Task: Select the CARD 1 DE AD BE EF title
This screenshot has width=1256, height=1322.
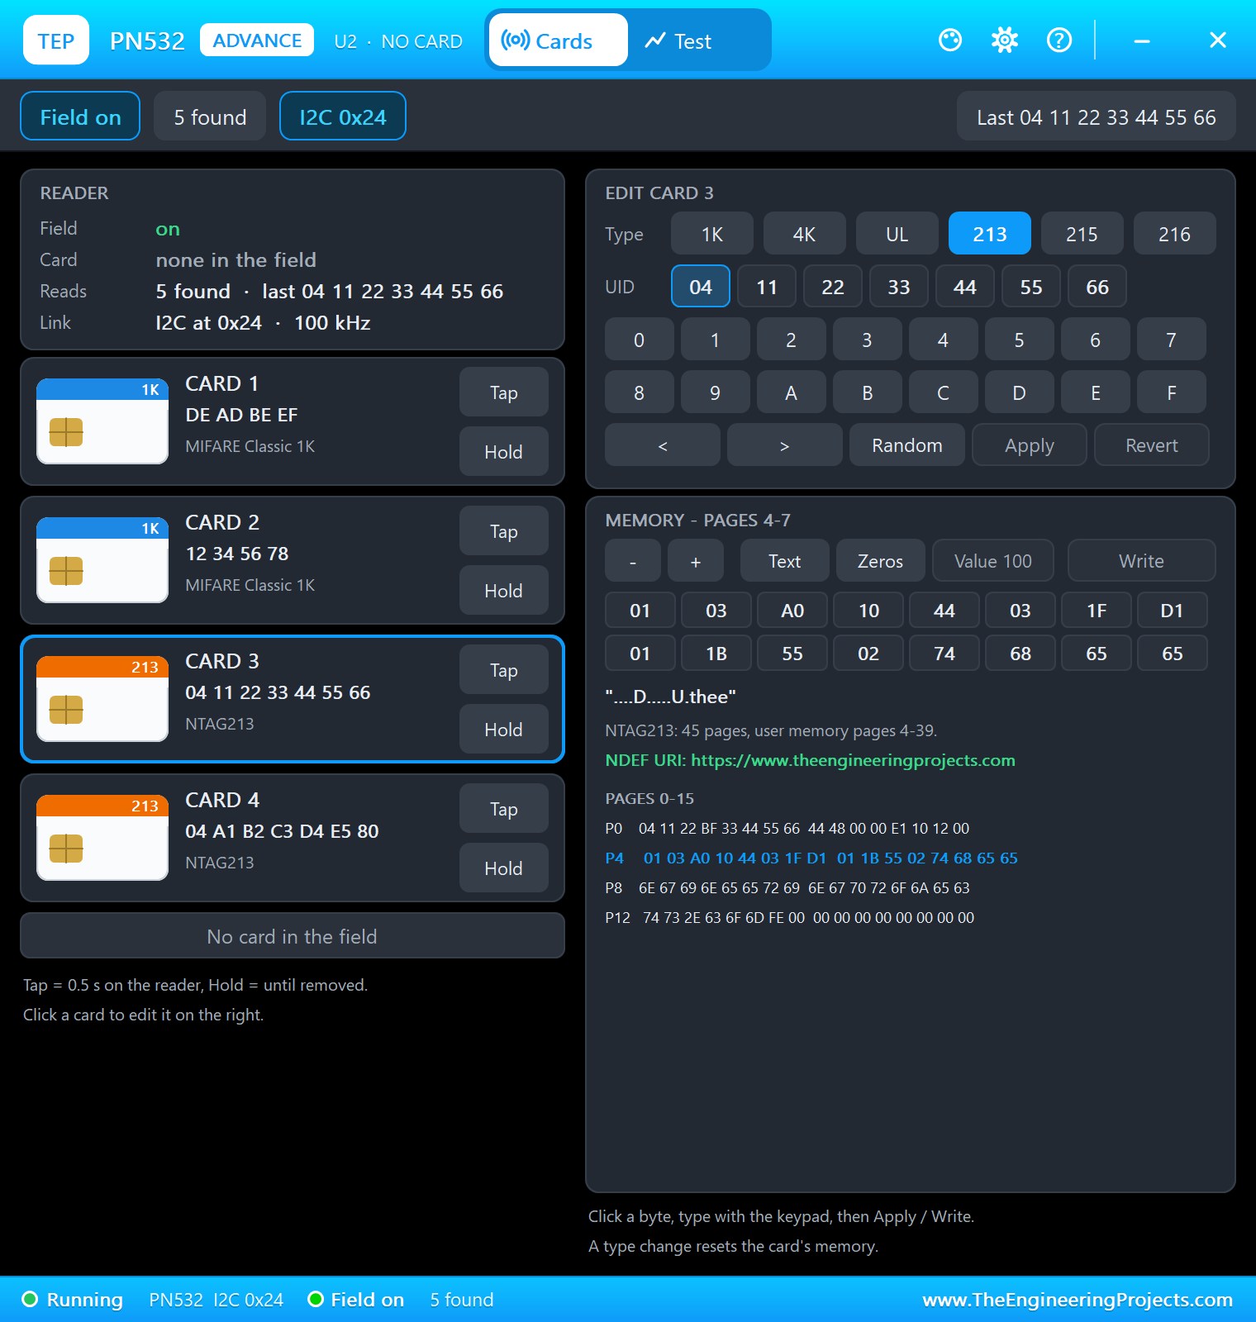Action: pos(241,398)
